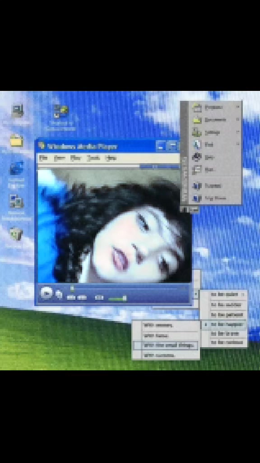Select Settings in the Start menu
Image resolution: width=260 pixels, height=463 pixels.
coord(215,132)
